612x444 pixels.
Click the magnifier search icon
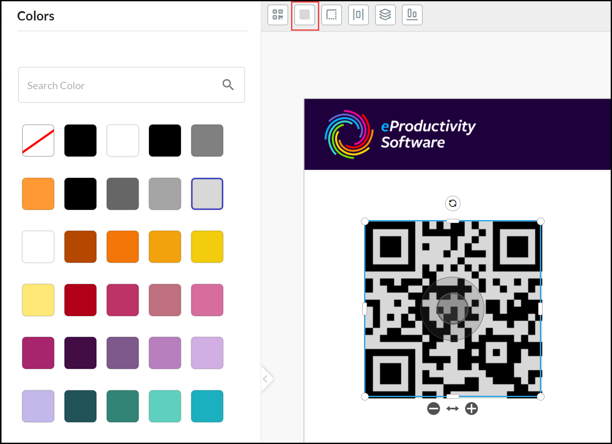pyautogui.click(x=228, y=85)
